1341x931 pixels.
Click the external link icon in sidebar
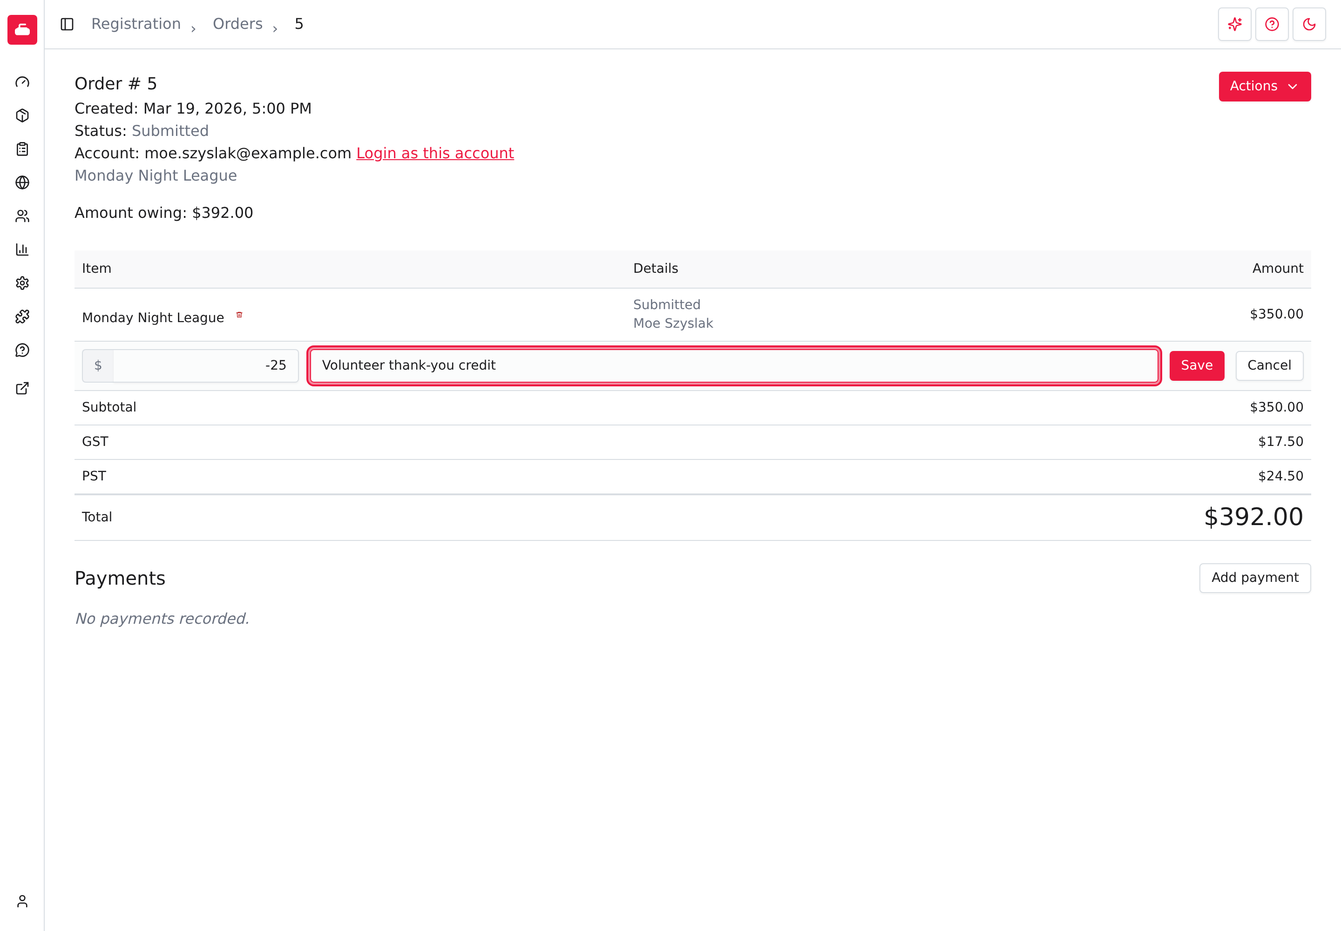tap(22, 389)
